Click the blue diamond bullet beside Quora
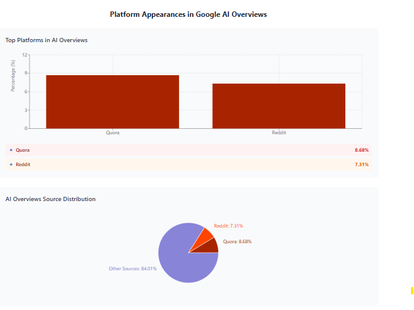The image size is (414, 310). click(11, 150)
